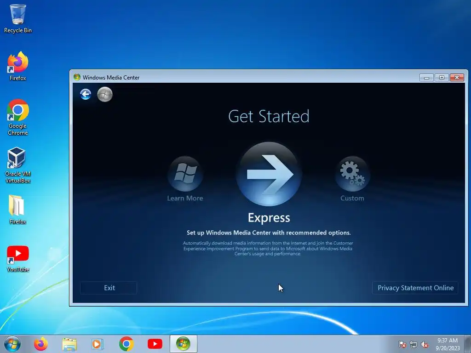This screenshot has height=353, width=471.
Task: Maximize the Windows Media Center window
Action: (442, 77)
